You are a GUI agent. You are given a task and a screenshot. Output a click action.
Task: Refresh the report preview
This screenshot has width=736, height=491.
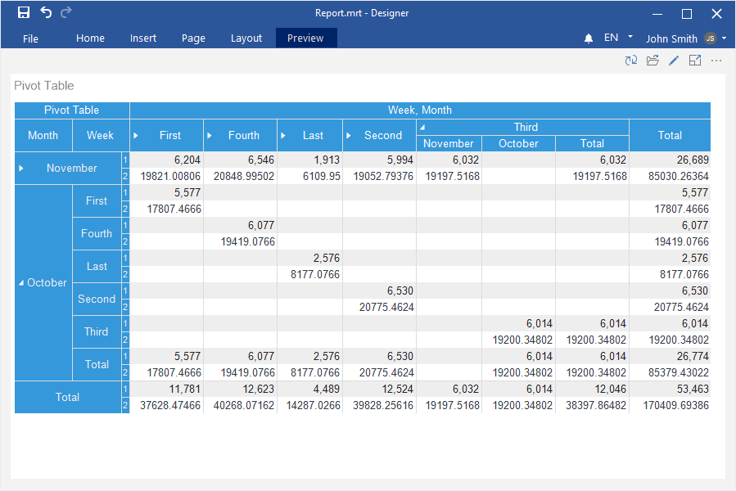point(630,61)
